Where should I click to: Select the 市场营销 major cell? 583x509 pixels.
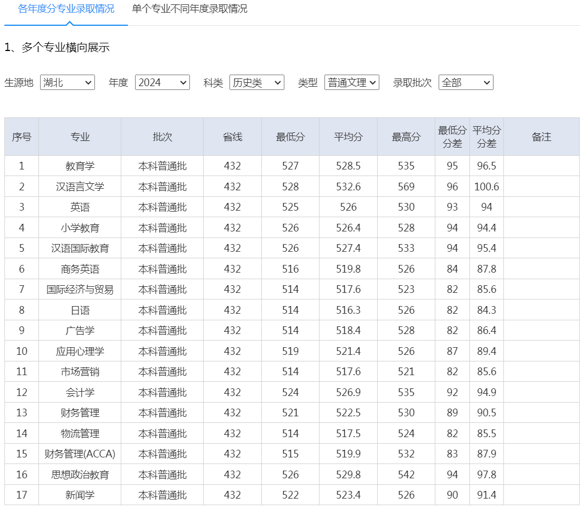coord(80,371)
